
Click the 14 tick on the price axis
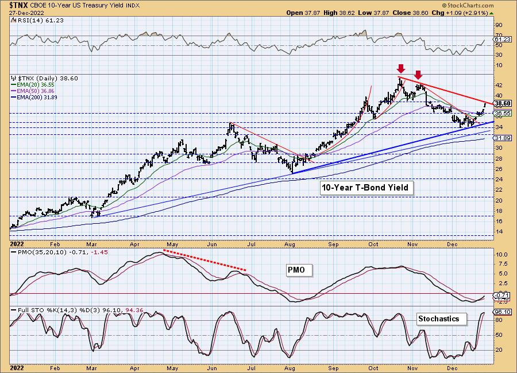(499, 232)
